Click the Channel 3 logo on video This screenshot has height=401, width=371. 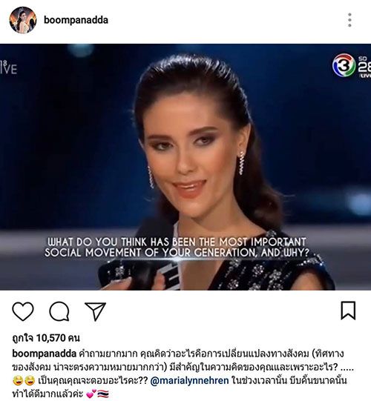pos(344,65)
